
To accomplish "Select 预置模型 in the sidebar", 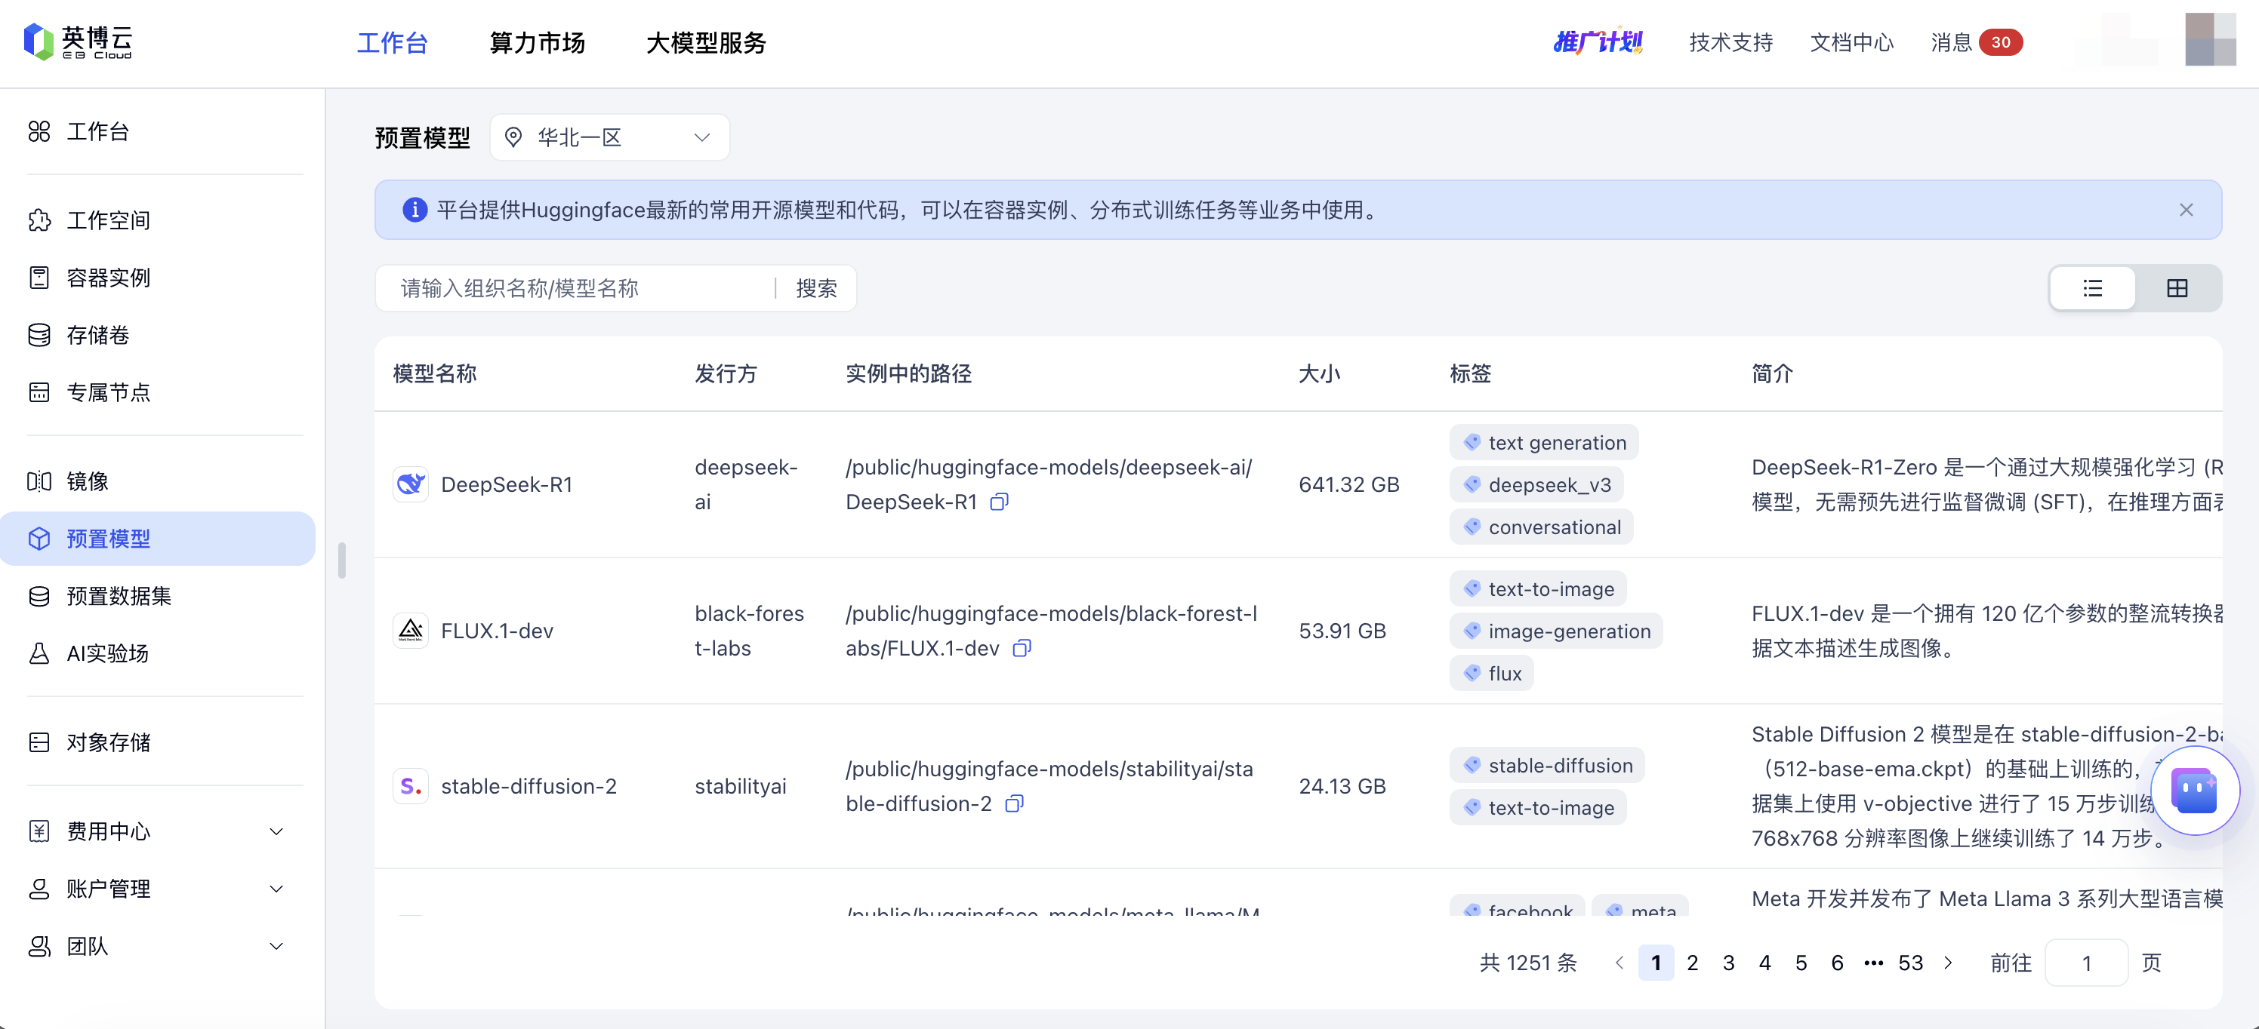I will (158, 538).
